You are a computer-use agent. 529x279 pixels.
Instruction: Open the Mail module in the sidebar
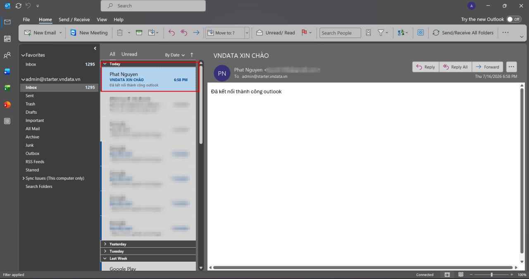(x=7, y=22)
